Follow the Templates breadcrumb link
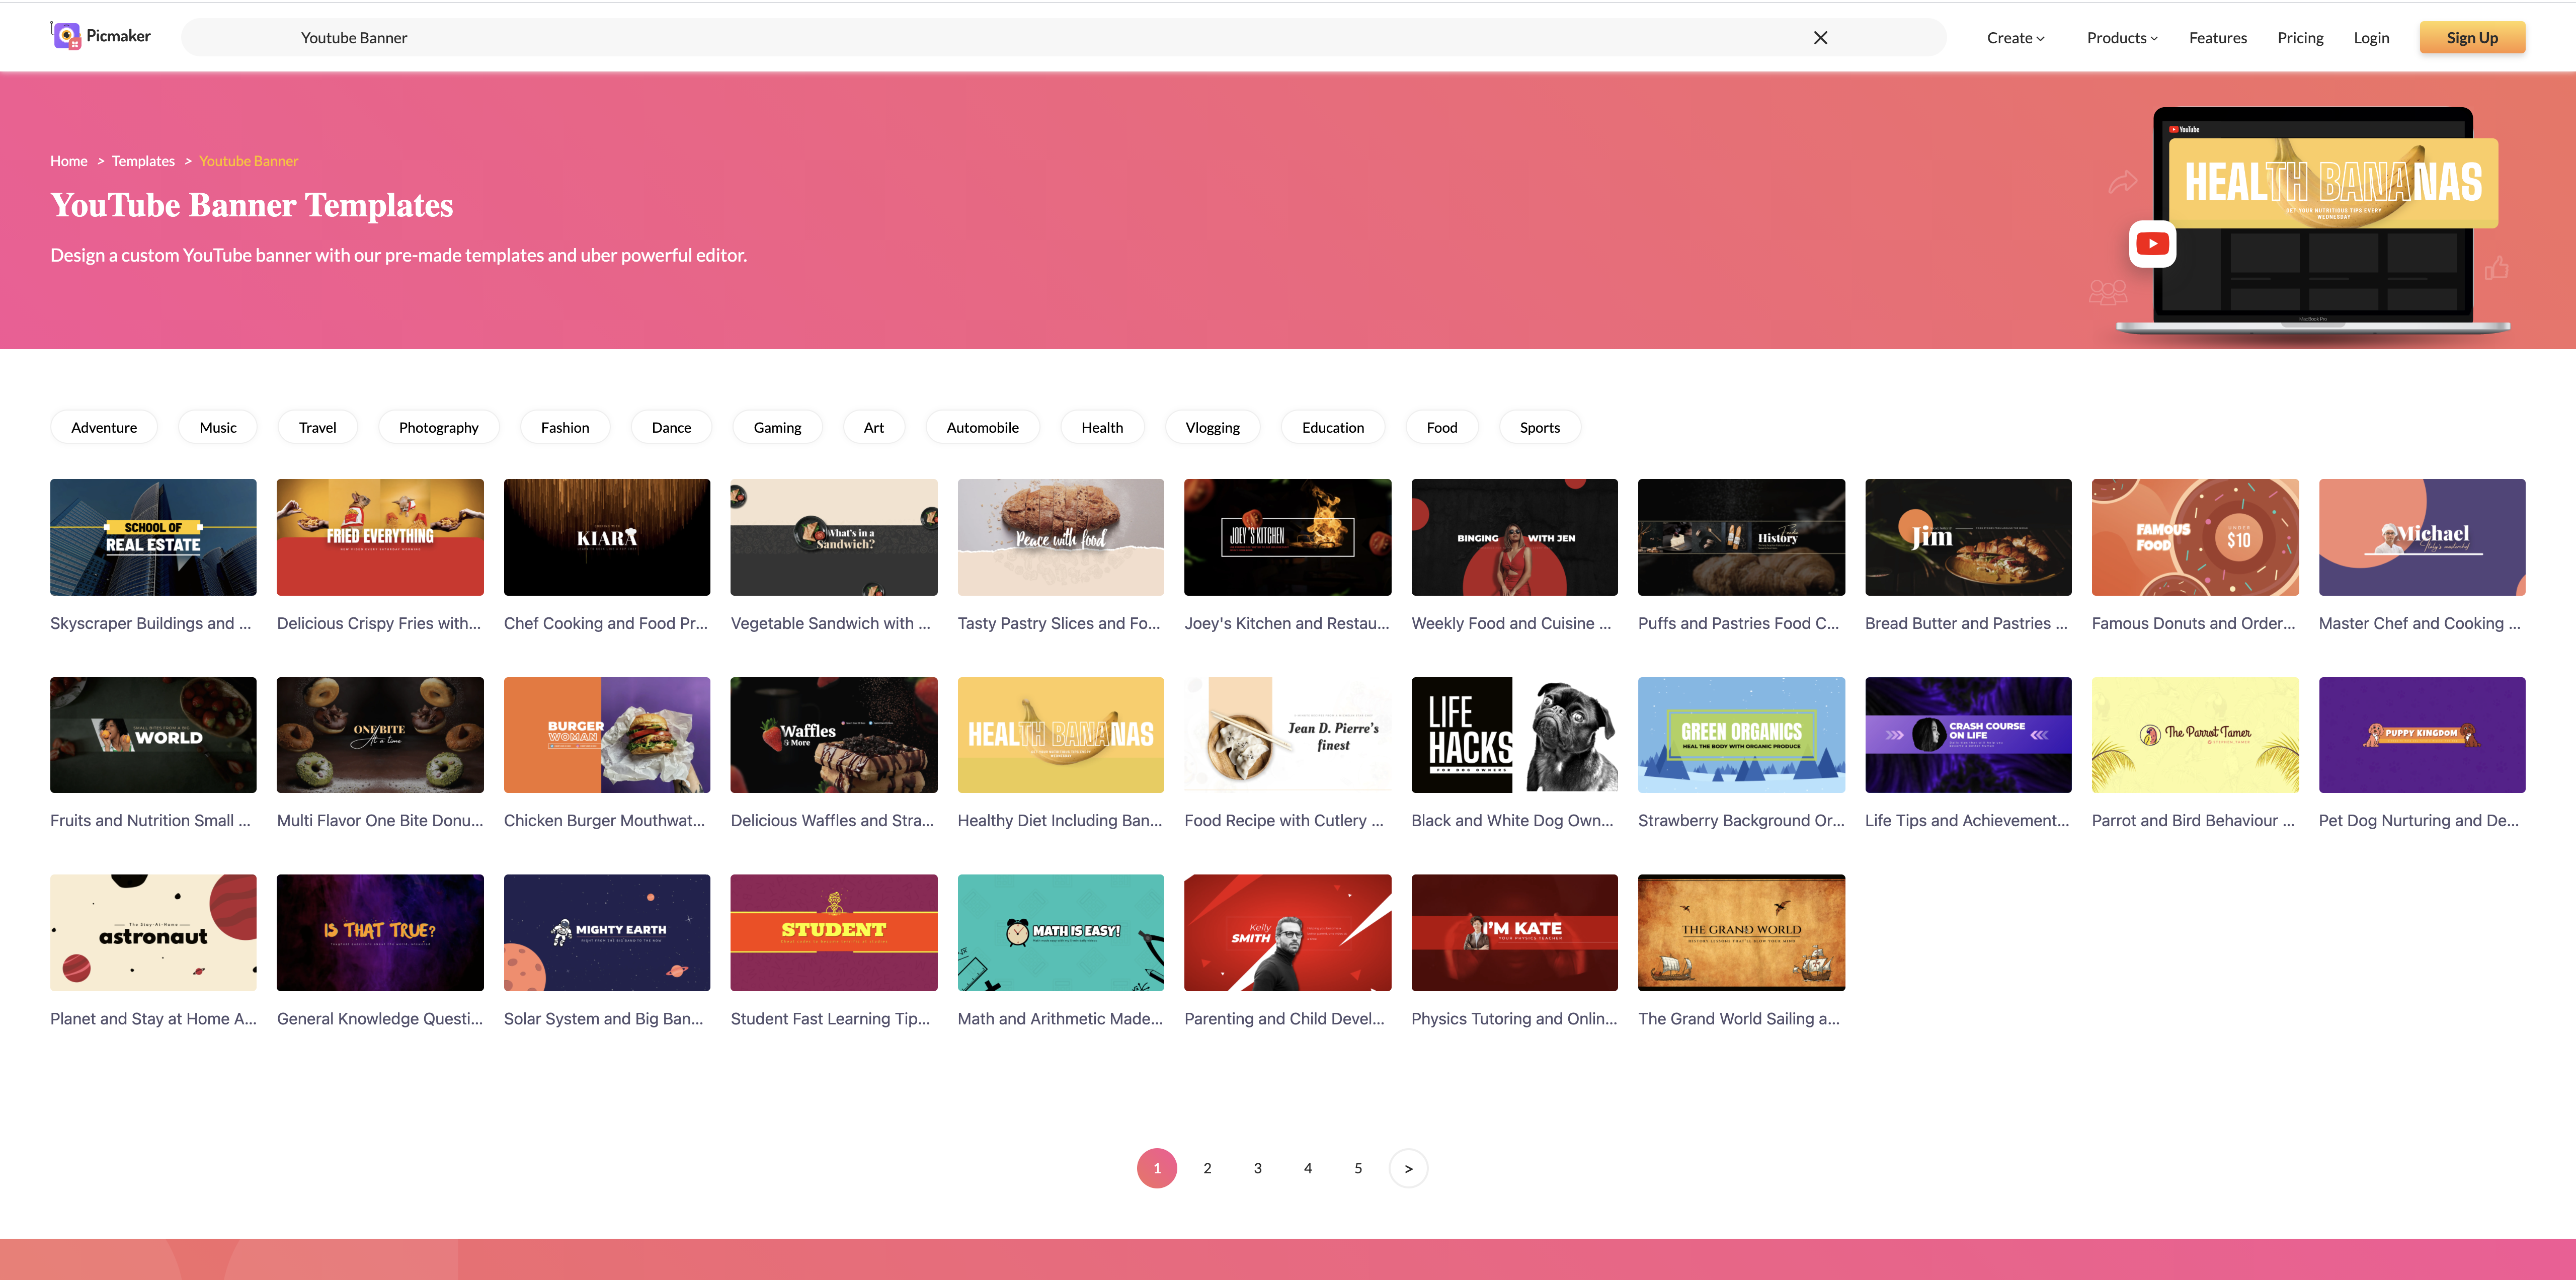The image size is (2576, 1280). point(143,161)
